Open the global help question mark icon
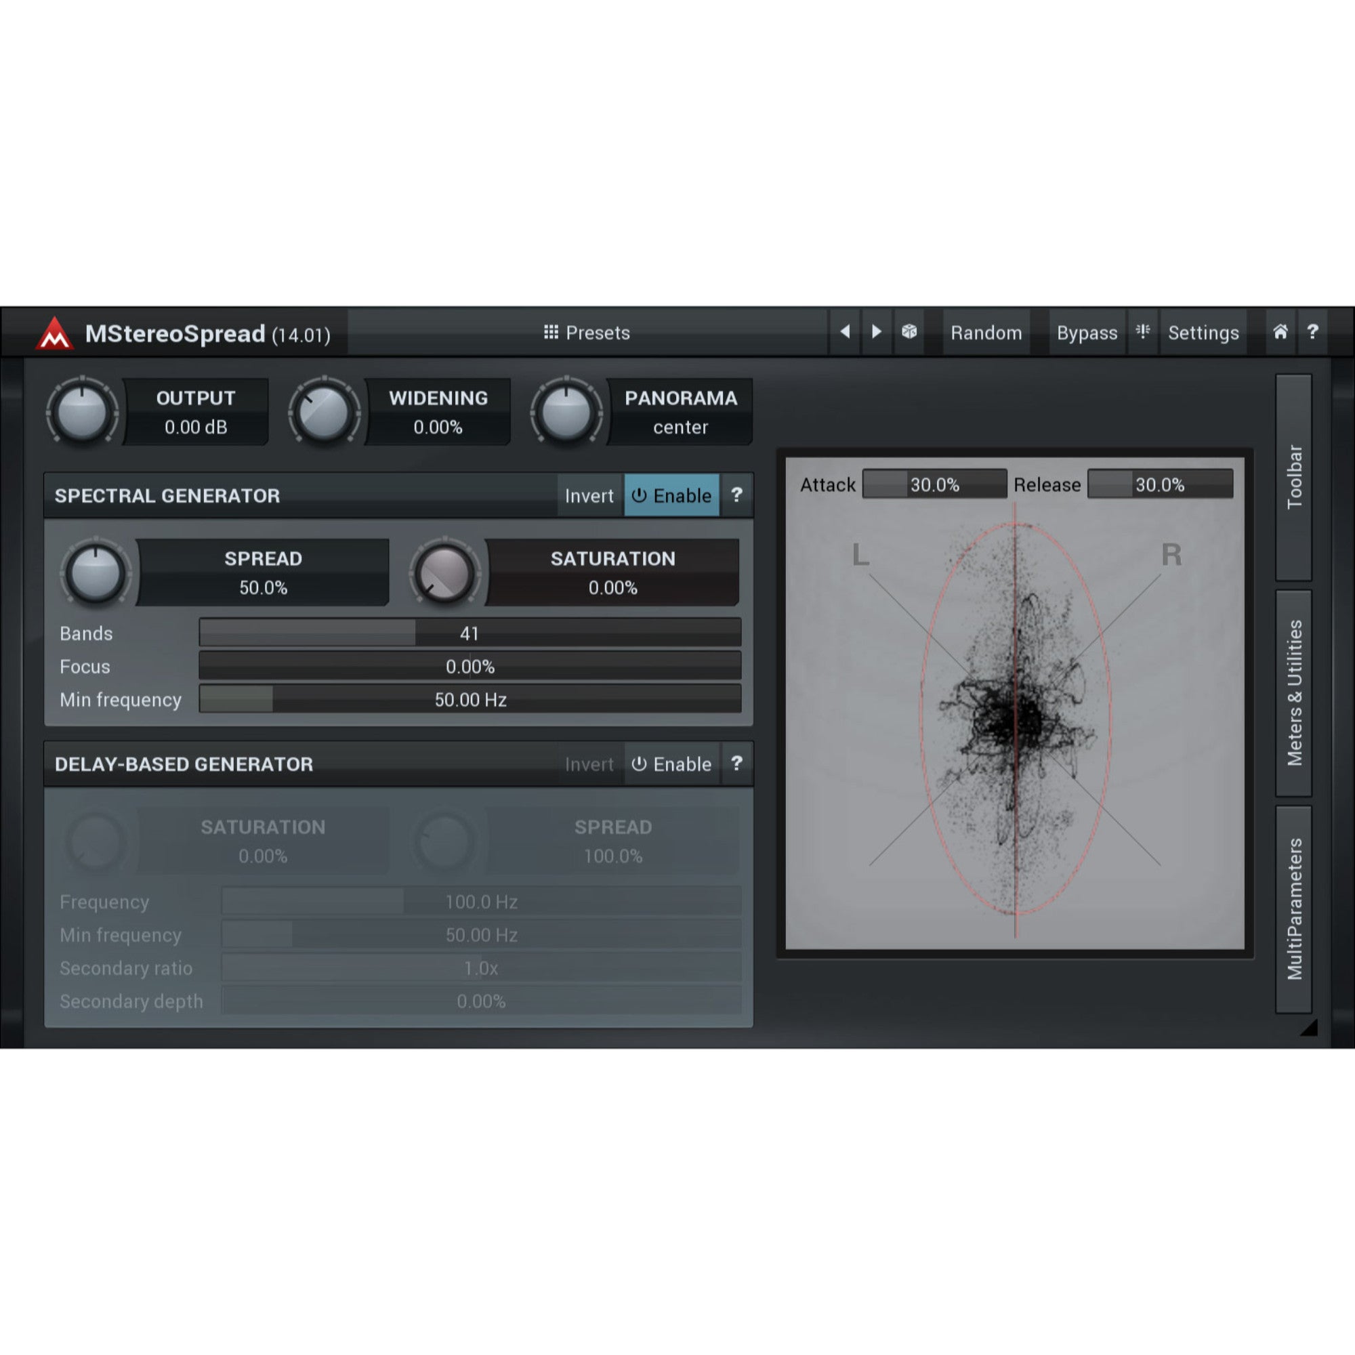Screen dimensions: 1355x1355 [1313, 332]
